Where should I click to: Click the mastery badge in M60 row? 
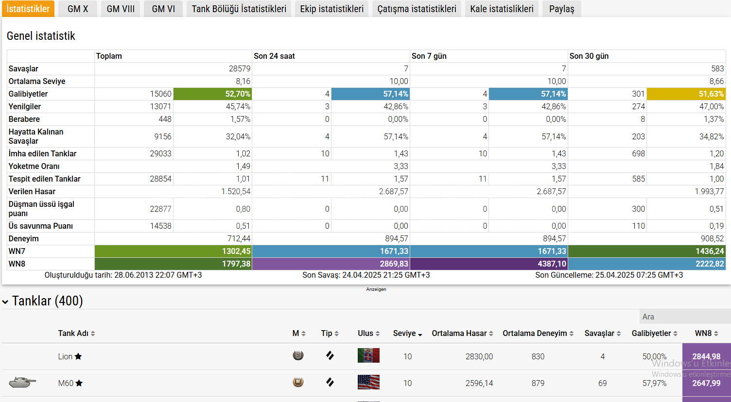click(x=298, y=383)
